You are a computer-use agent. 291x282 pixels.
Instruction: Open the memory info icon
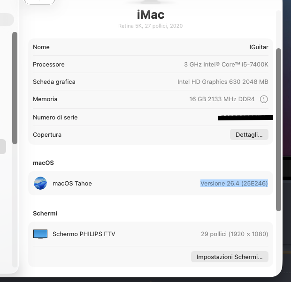tap(264, 99)
